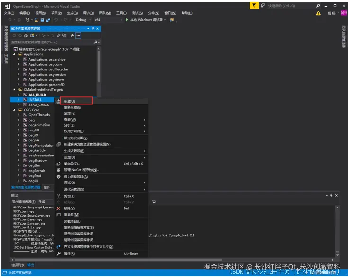Choose 重命名(M) Rename in context menu
The image size is (348, 278).
101,215
